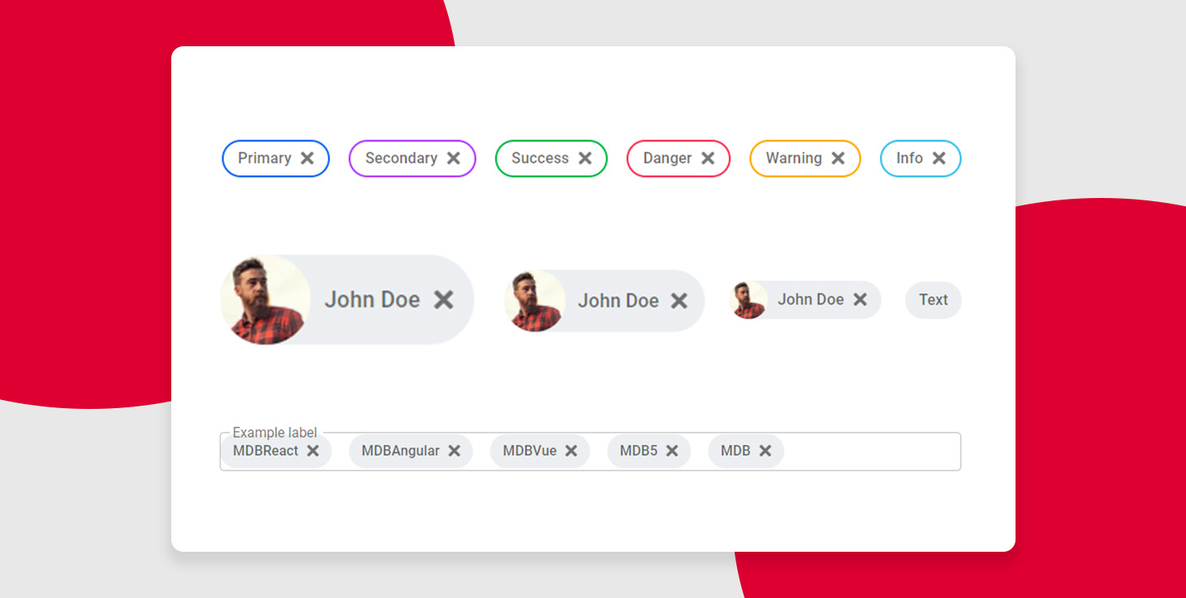Remove the MDBReact tag
The height and width of the screenshot is (598, 1186).
[x=313, y=450]
